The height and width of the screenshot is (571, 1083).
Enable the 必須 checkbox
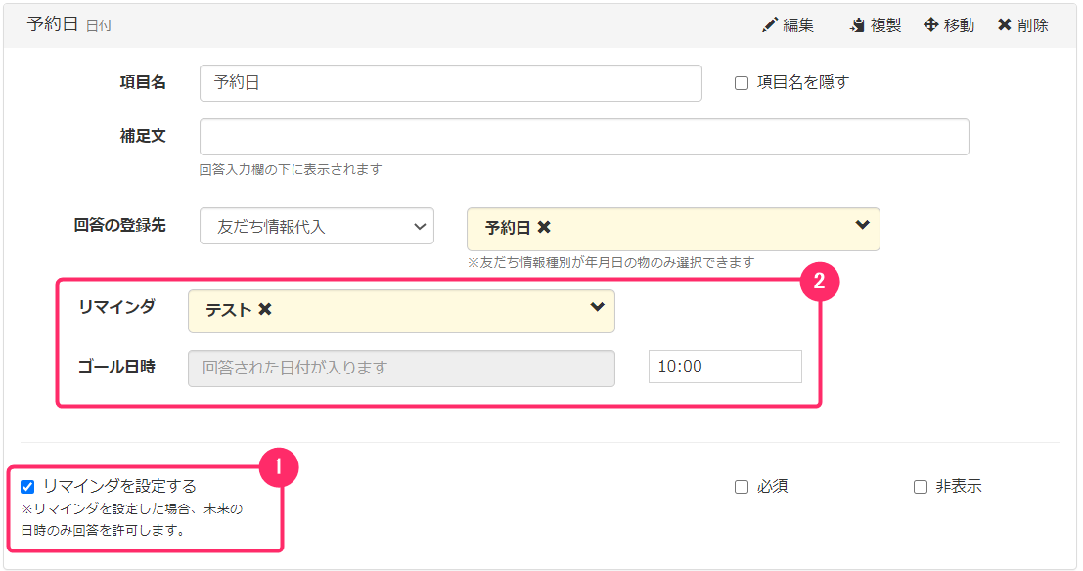(742, 487)
